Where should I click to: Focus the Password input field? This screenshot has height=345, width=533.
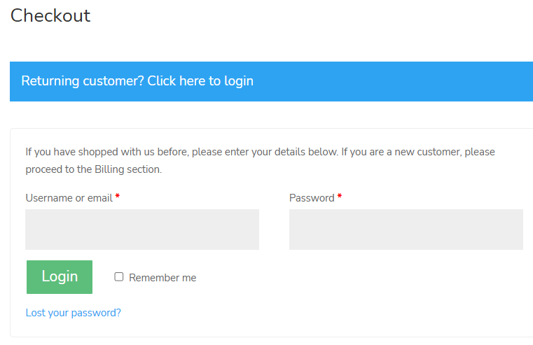click(406, 230)
